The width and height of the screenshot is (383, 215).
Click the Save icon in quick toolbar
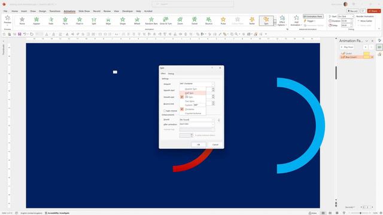click(20, 34)
